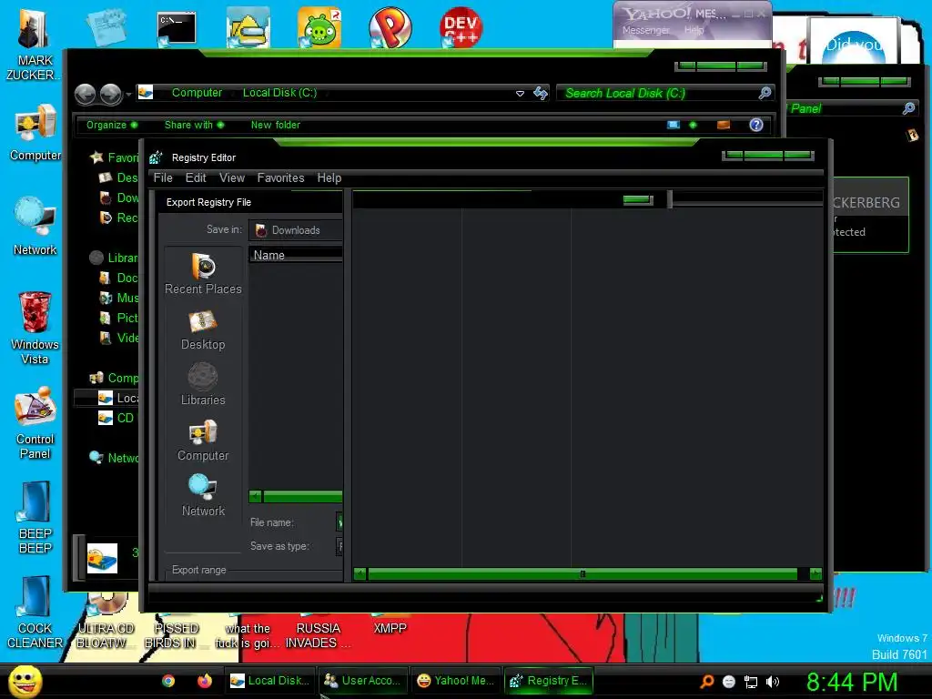The width and height of the screenshot is (932, 699).
Task: Open the MARK ZUCKER desktop icon
Action: click(x=35, y=45)
